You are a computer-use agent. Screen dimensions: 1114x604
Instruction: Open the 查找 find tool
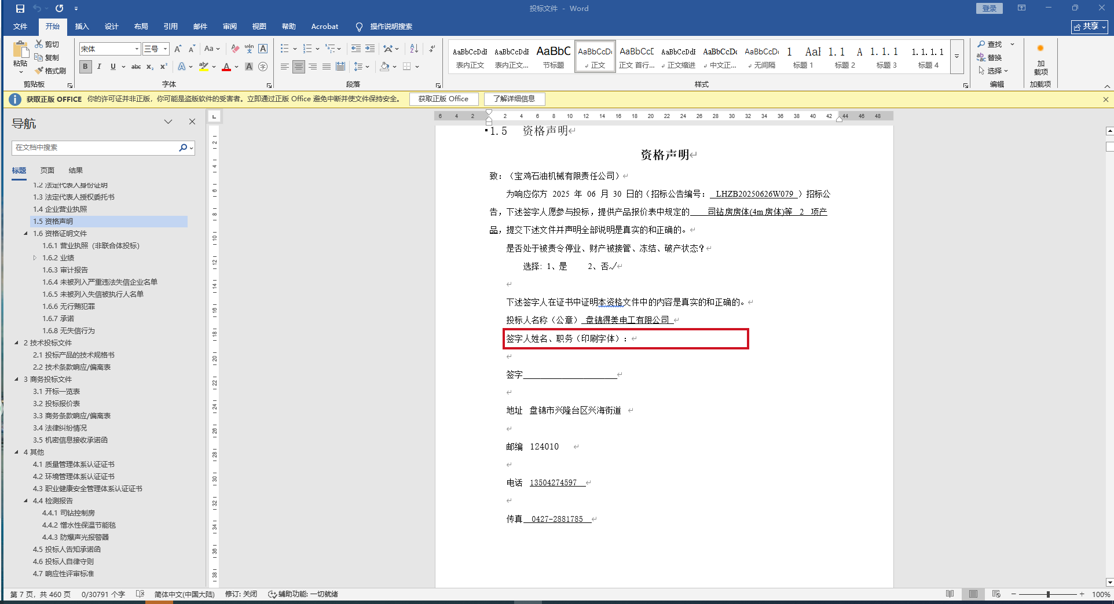point(990,44)
